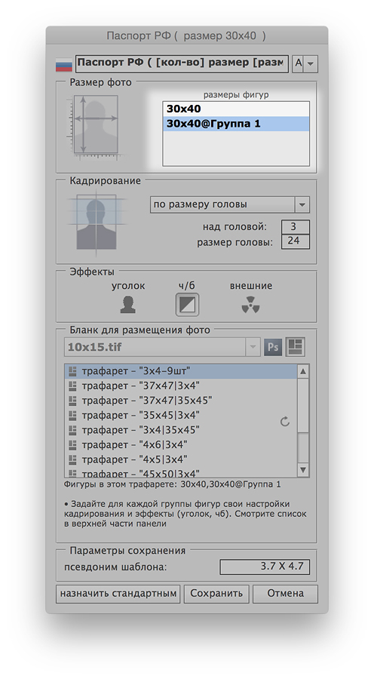Click the A button beside the name field
This screenshot has width=374, height=679.
click(298, 63)
